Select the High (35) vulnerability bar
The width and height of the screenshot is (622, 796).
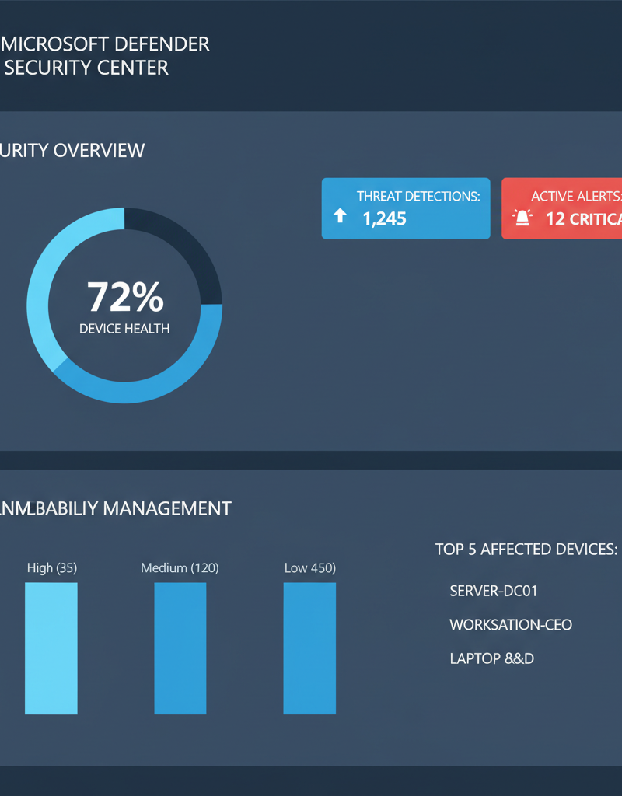click(x=51, y=648)
